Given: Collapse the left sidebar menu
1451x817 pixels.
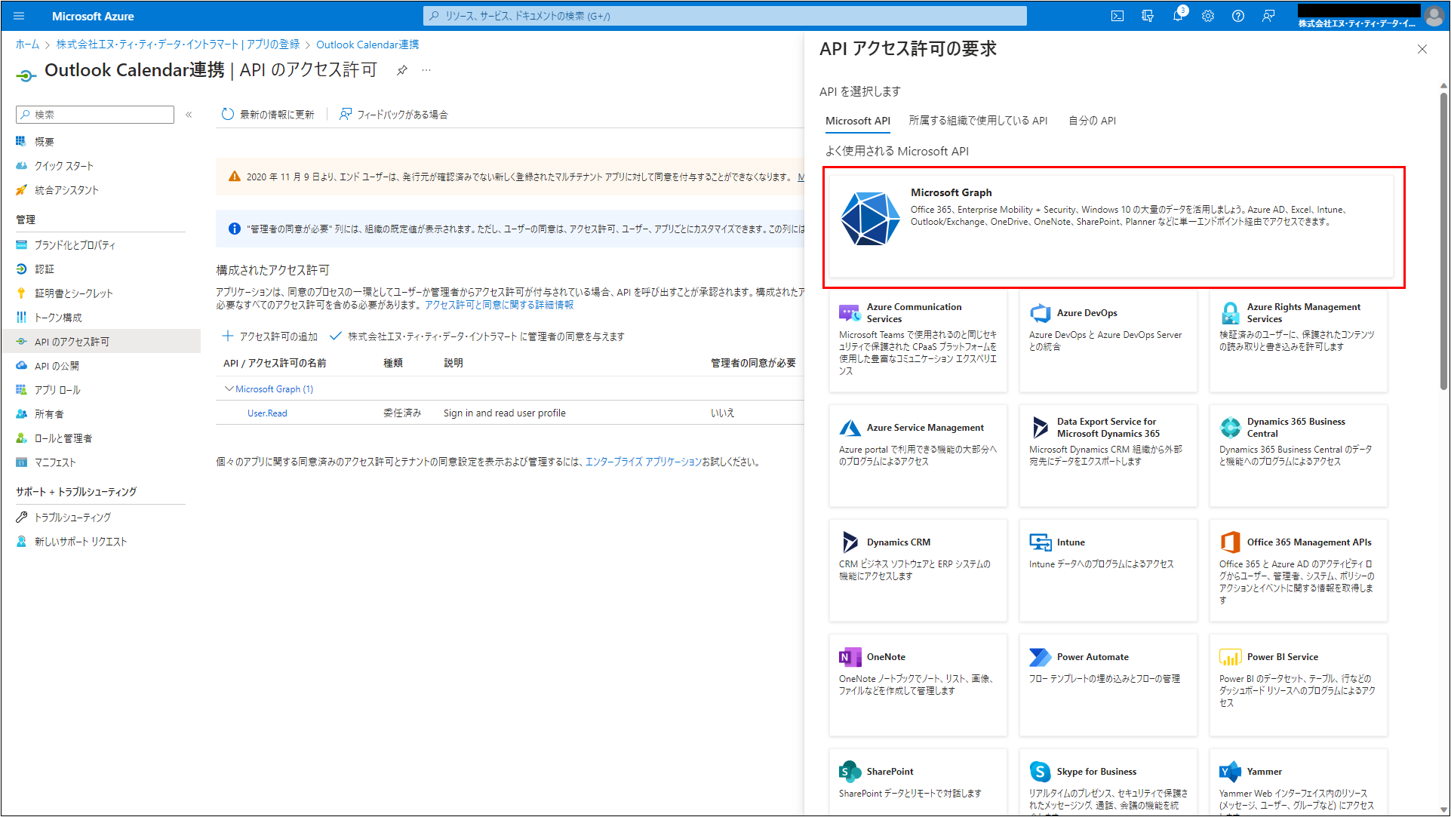Looking at the screenshot, I should [x=189, y=115].
